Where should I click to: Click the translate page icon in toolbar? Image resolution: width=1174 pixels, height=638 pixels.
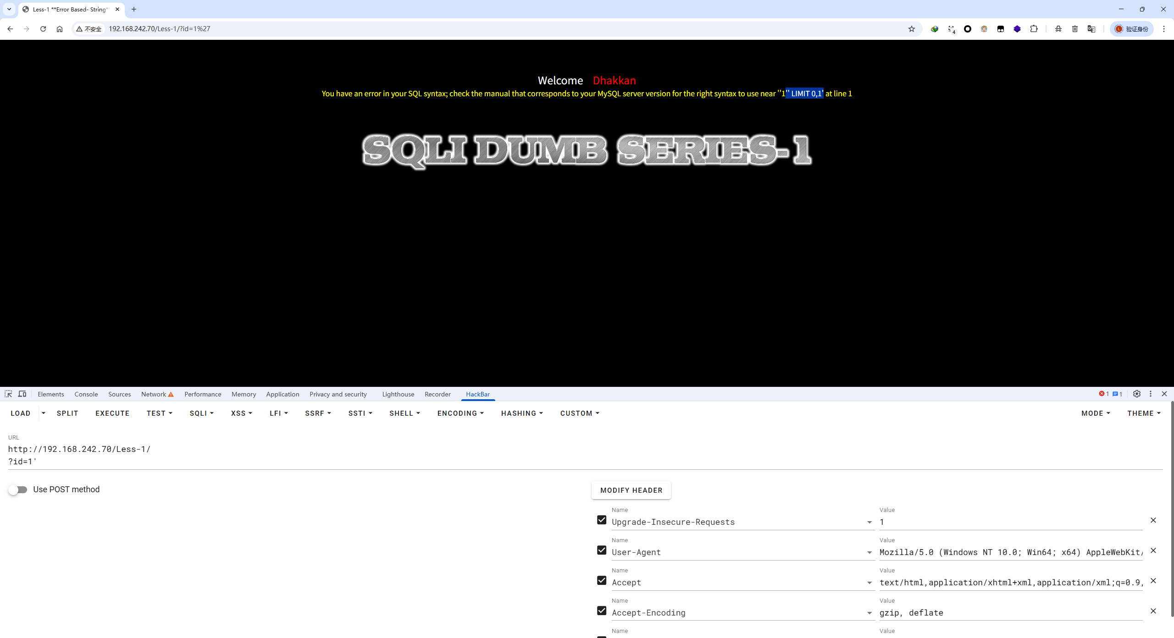pos(1091,29)
